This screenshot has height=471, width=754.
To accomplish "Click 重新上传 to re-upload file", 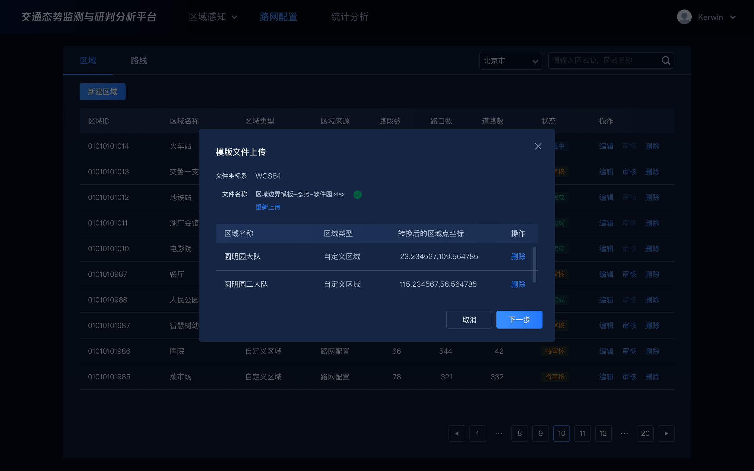I will click(268, 207).
